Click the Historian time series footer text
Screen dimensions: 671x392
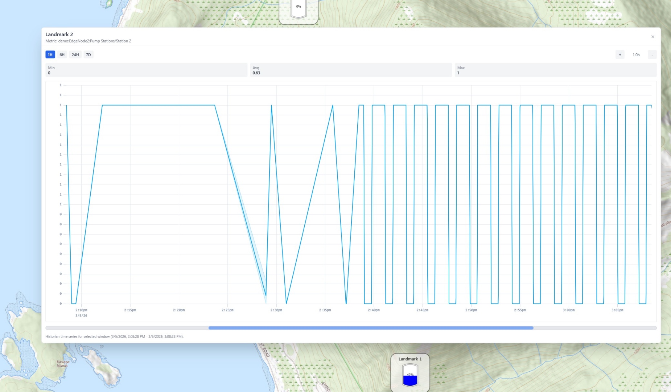[115, 336]
